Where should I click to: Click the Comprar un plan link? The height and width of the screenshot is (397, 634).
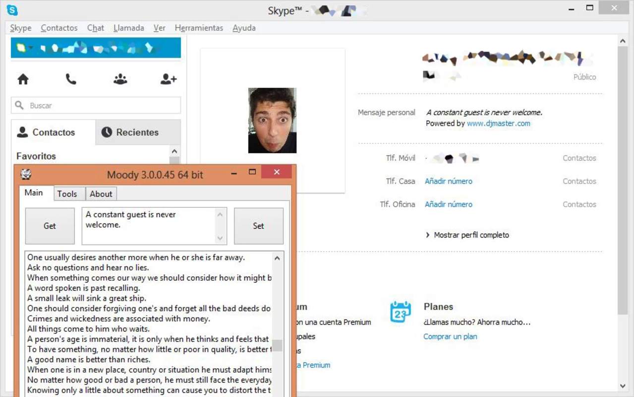point(450,336)
